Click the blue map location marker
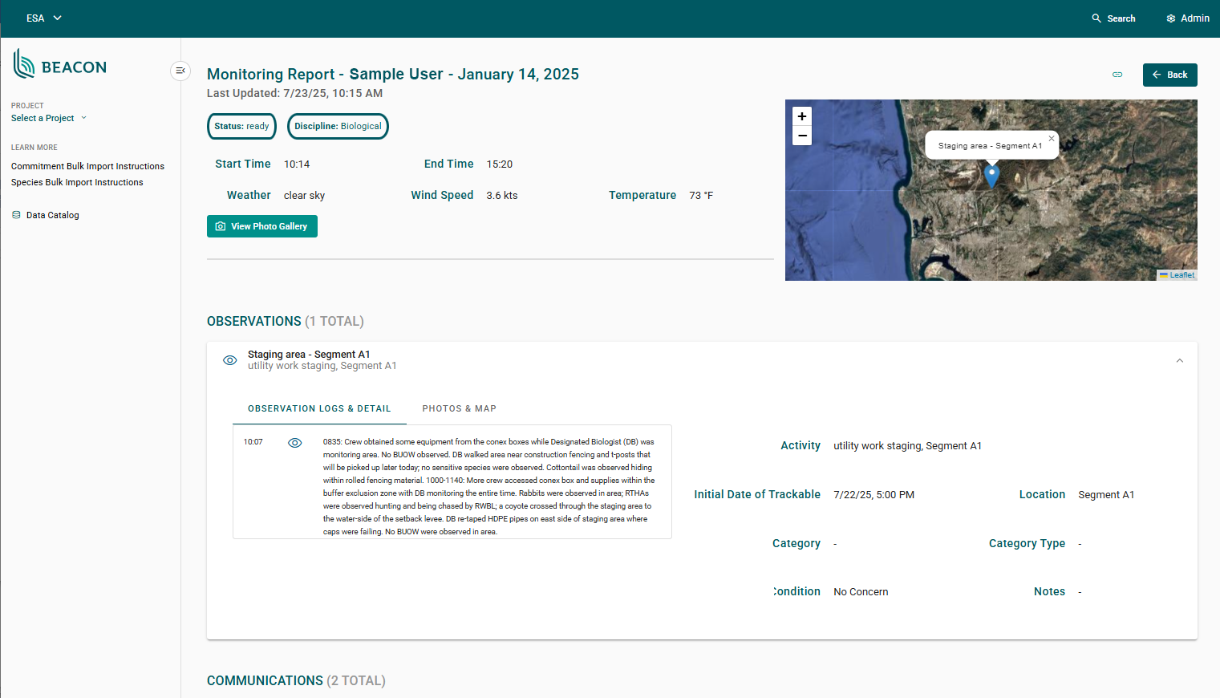1220x698 pixels. tap(991, 175)
